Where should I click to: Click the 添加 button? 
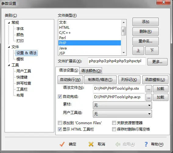point(146,22)
